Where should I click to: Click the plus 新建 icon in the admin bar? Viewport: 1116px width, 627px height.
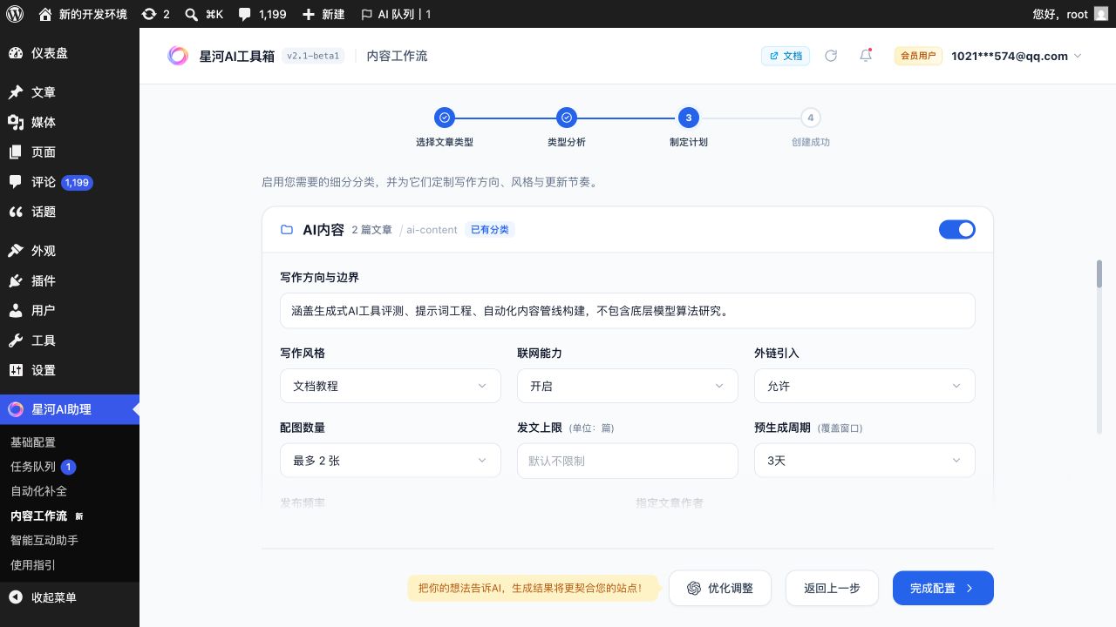[x=309, y=14]
